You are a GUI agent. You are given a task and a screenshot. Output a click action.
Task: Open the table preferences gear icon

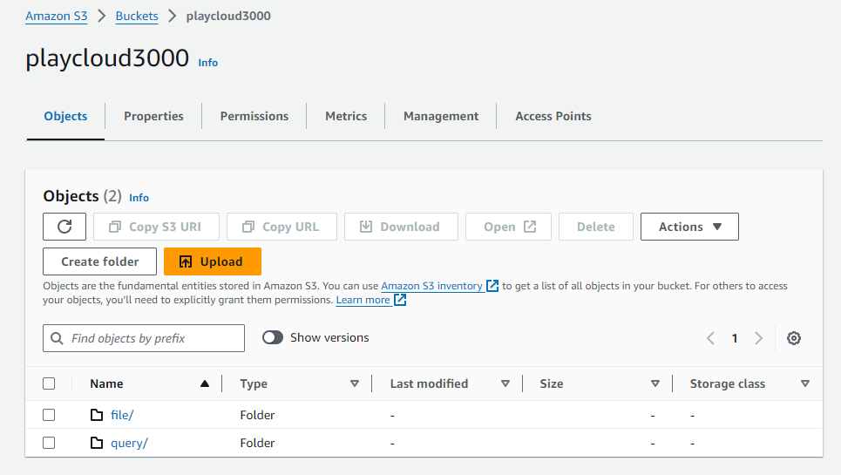pos(794,338)
